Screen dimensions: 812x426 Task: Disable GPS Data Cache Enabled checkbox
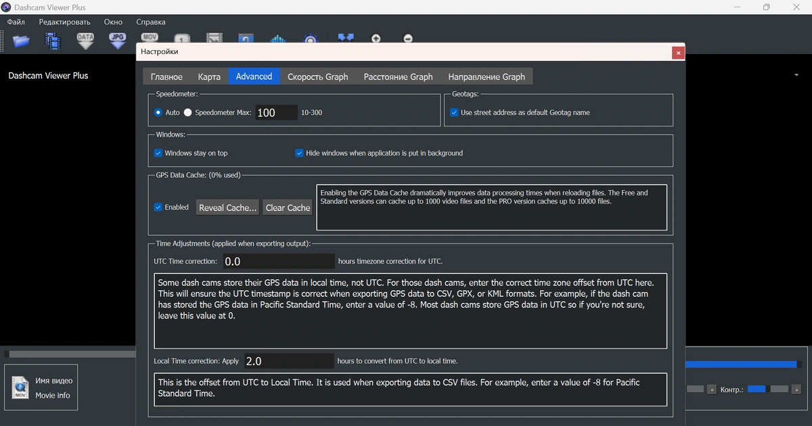[158, 207]
